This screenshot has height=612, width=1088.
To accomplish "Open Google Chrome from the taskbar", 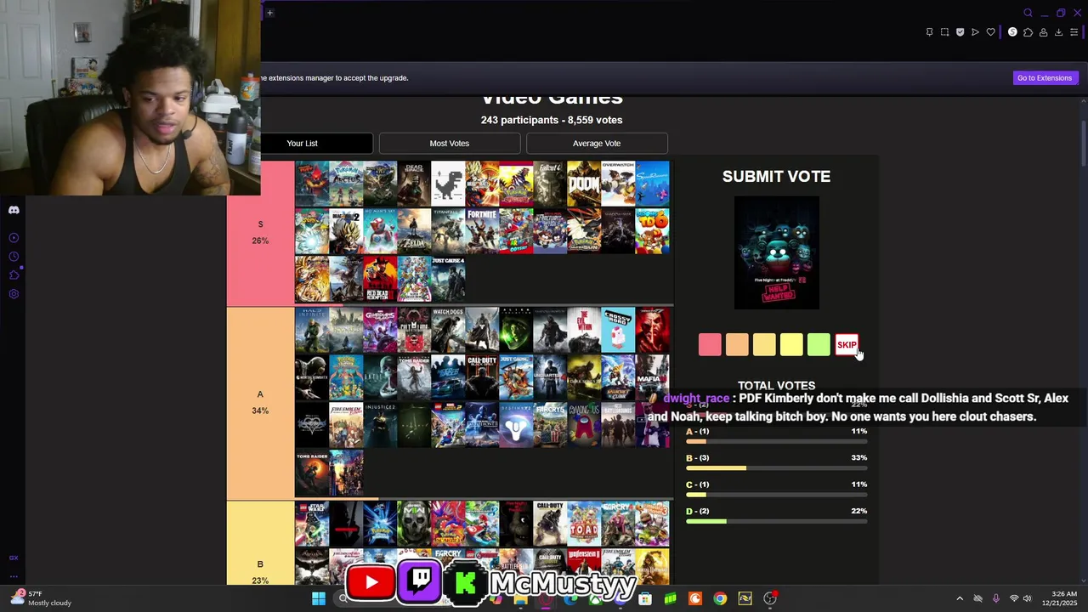I will click(720, 598).
